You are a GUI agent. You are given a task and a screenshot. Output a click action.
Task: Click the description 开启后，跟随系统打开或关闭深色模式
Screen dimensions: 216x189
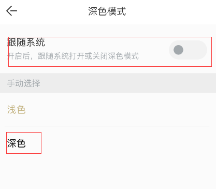point(73,56)
